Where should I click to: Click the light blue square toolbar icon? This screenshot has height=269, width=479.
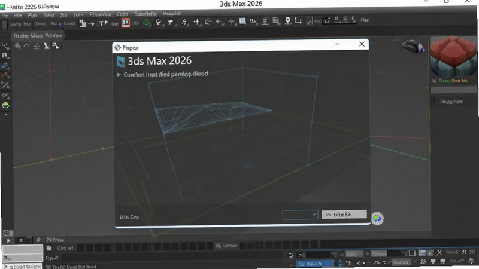242,21
